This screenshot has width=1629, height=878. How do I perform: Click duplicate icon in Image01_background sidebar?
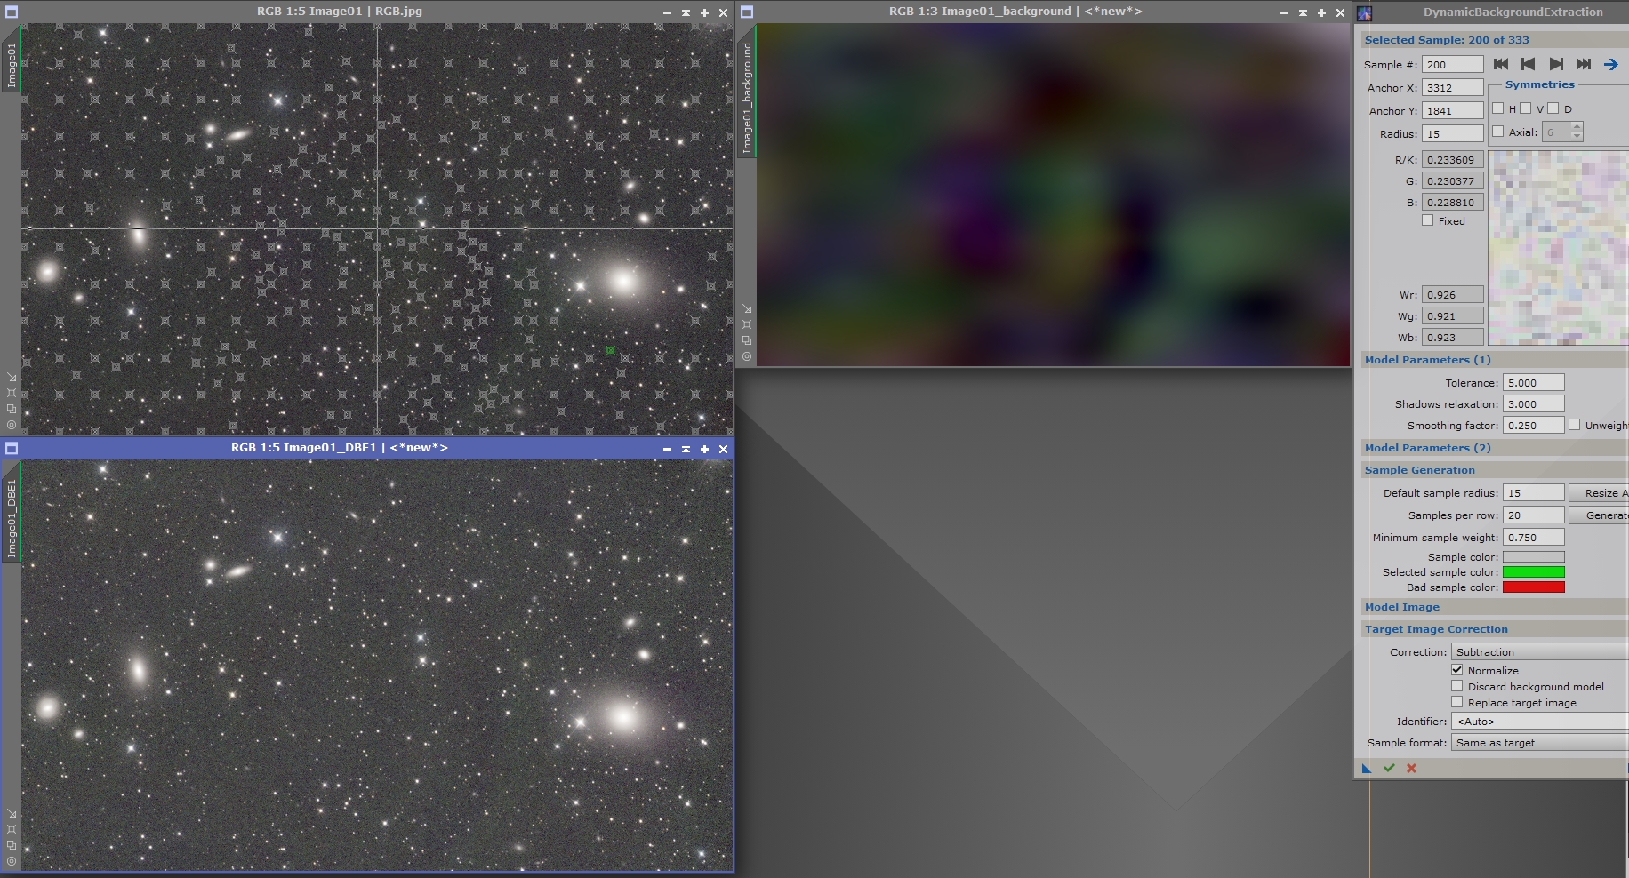click(x=747, y=340)
